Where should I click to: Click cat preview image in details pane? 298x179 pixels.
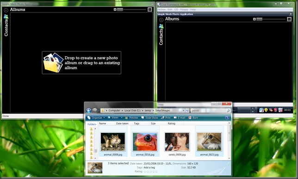coord(95,168)
